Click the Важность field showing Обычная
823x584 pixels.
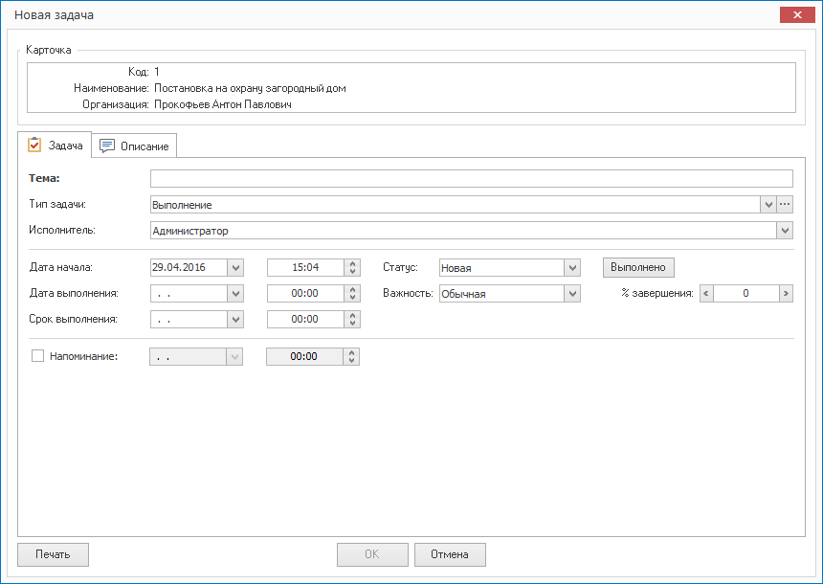(x=501, y=294)
